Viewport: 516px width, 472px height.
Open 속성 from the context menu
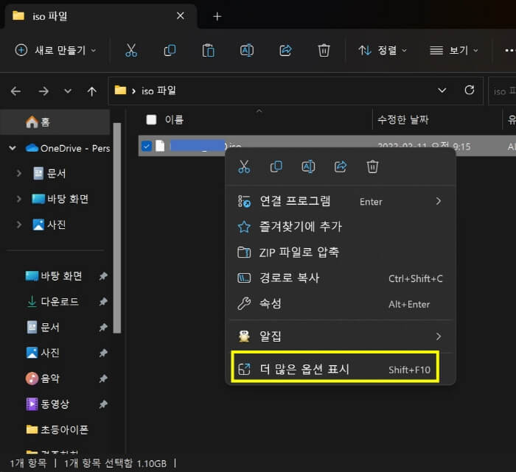(x=340, y=303)
